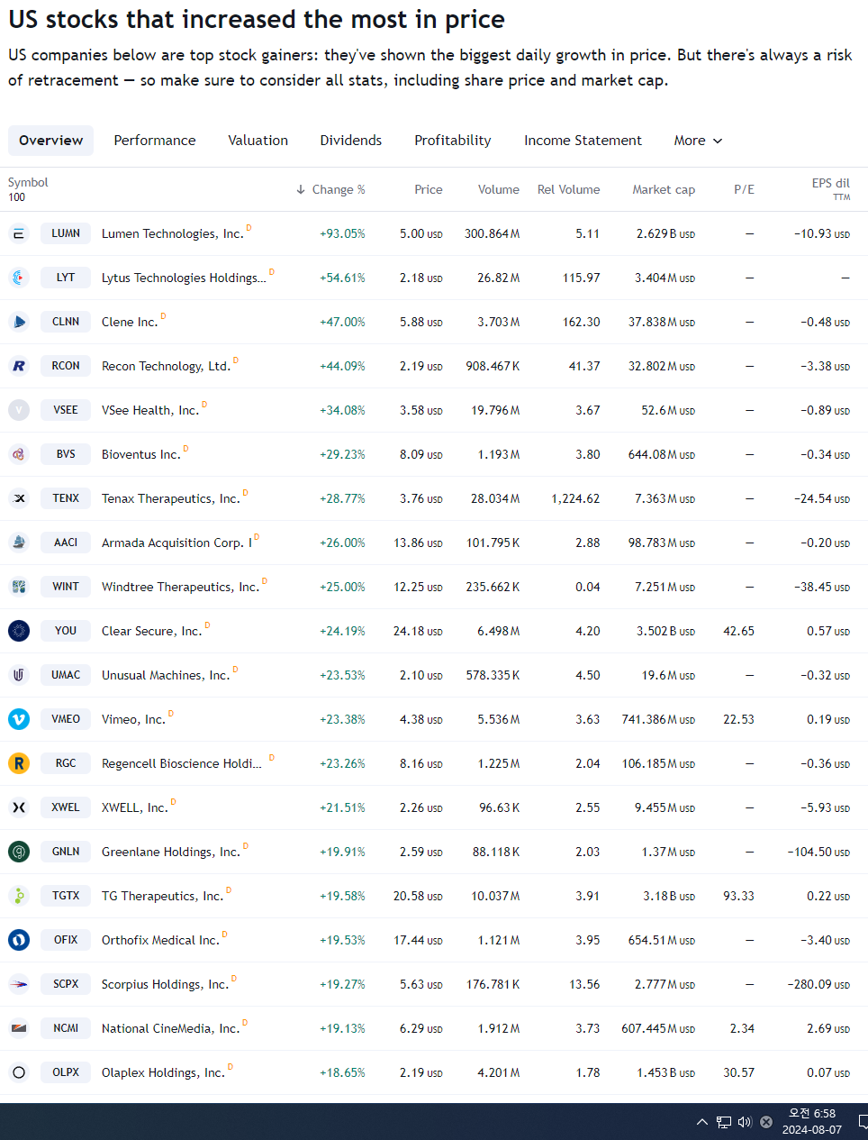Open Recon Technology, Ltd. company link

pos(167,366)
